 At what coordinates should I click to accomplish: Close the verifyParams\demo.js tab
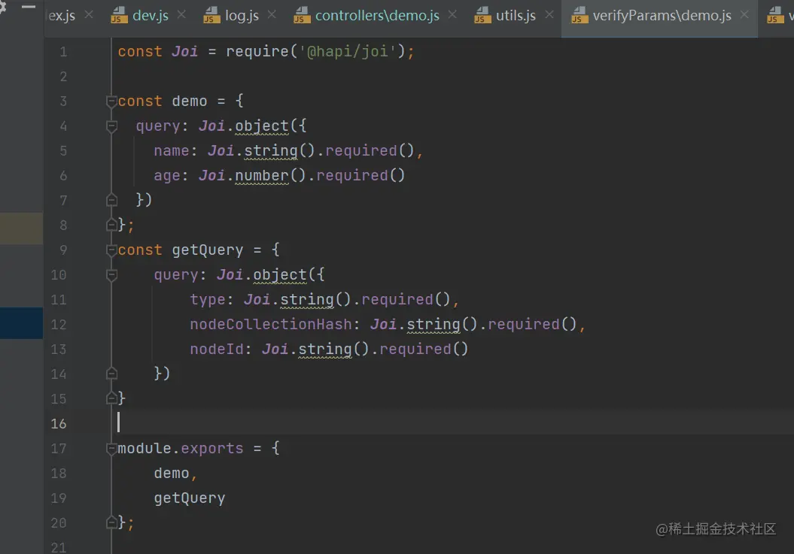pyautogui.click(x=744, y=15)
